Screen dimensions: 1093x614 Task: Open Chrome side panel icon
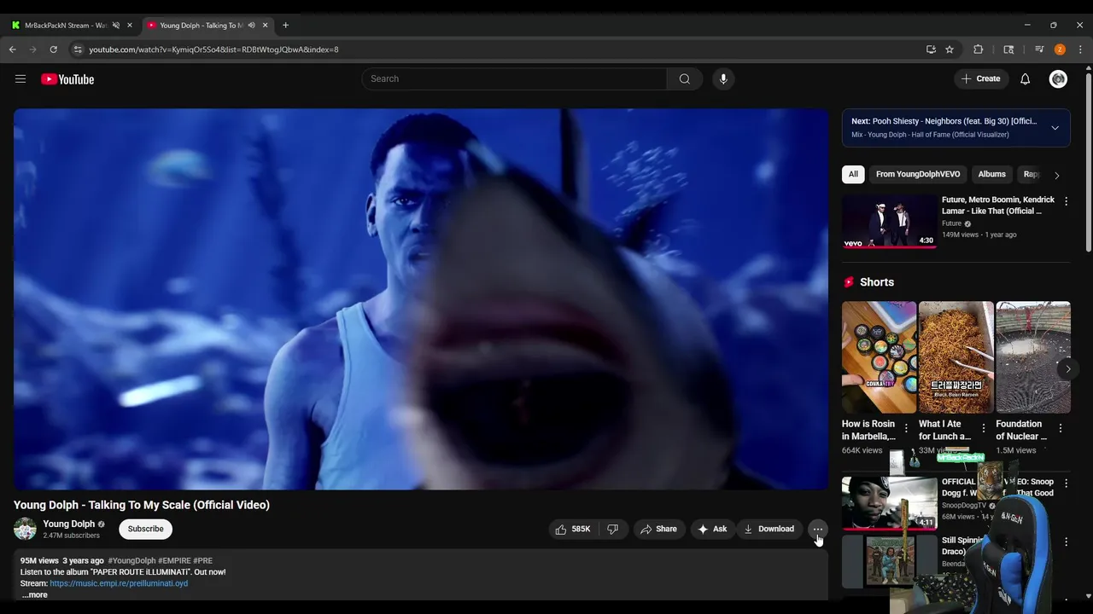(x=1008, y=49)
